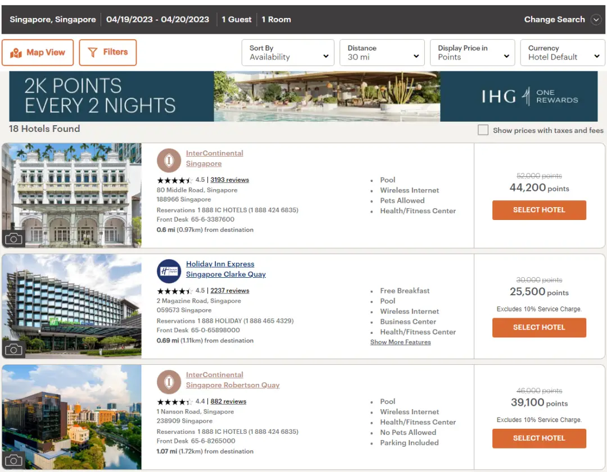Click camera icon on InterContinental Singapore photo

pos(13,239)
